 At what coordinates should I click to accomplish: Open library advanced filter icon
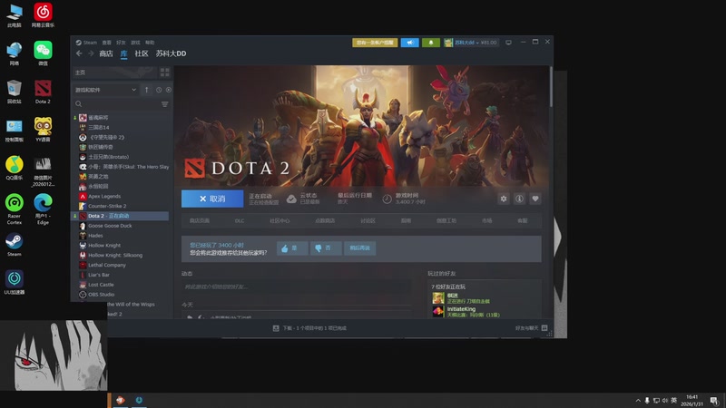tap(165, 104)
